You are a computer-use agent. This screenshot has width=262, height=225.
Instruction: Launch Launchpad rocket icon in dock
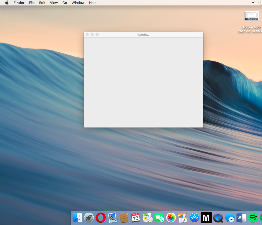click(x=89, y=218)
